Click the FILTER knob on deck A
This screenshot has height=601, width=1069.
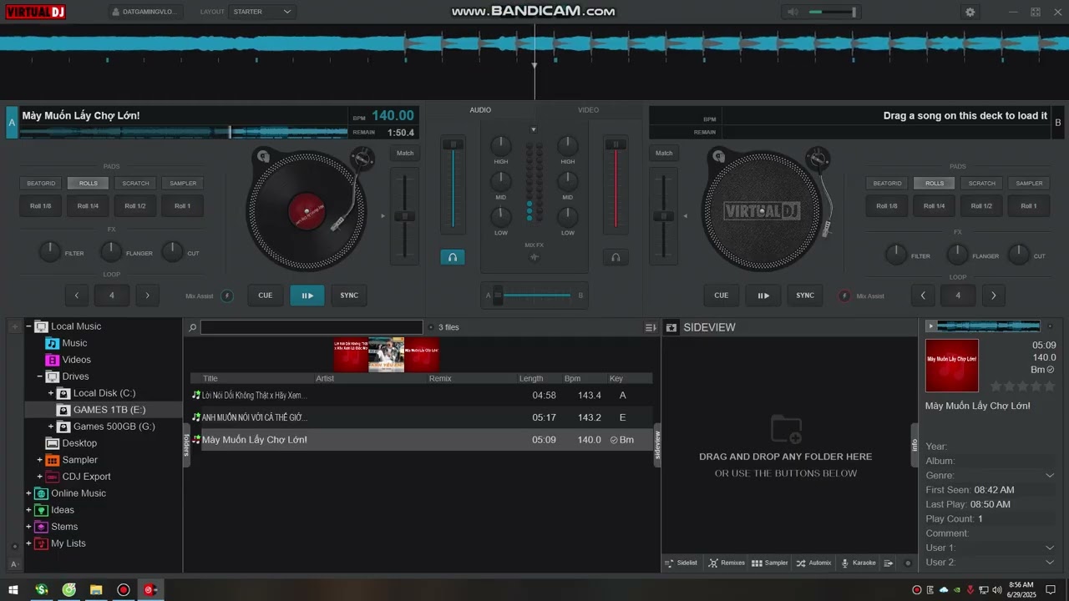pos(50,251)
